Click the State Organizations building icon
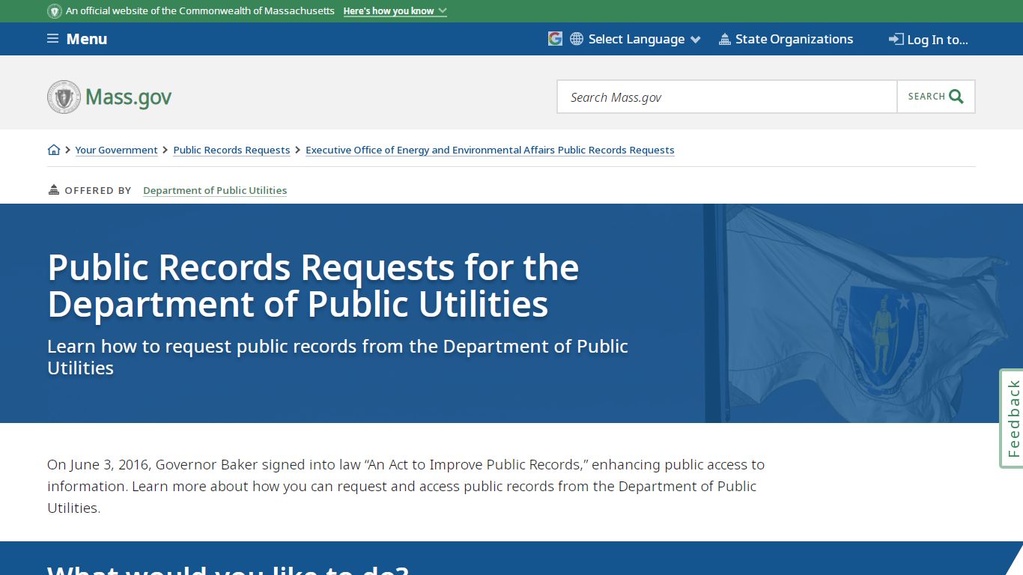 (724, 39)
